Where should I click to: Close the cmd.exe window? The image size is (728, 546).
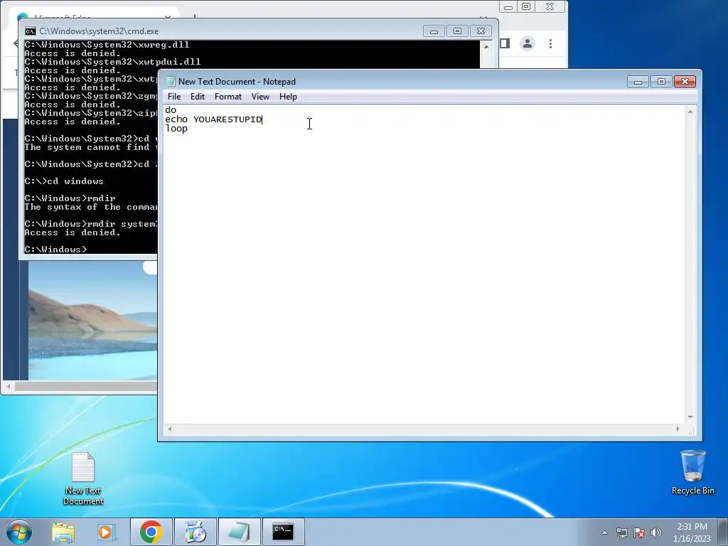tap(481, 31)
